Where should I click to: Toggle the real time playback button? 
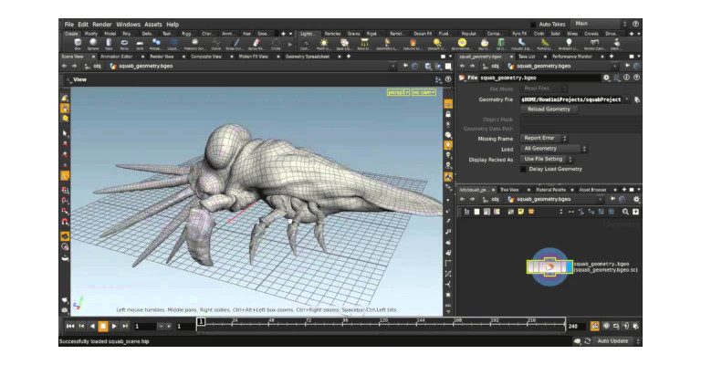pos(595,326)
